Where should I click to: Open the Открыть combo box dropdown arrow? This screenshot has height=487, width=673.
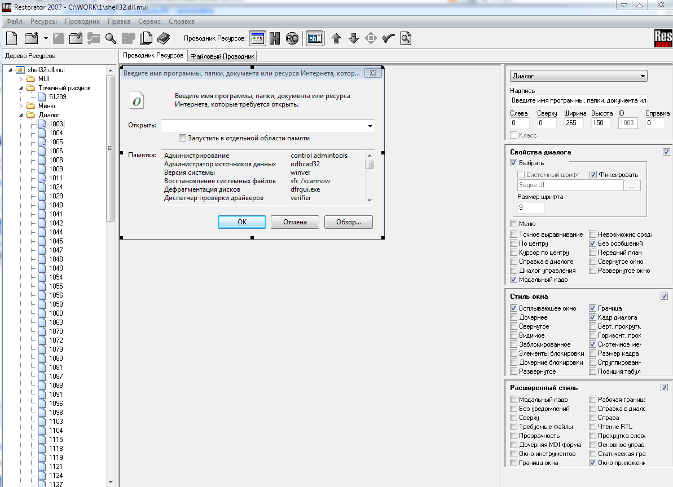(x=370, y=126)
